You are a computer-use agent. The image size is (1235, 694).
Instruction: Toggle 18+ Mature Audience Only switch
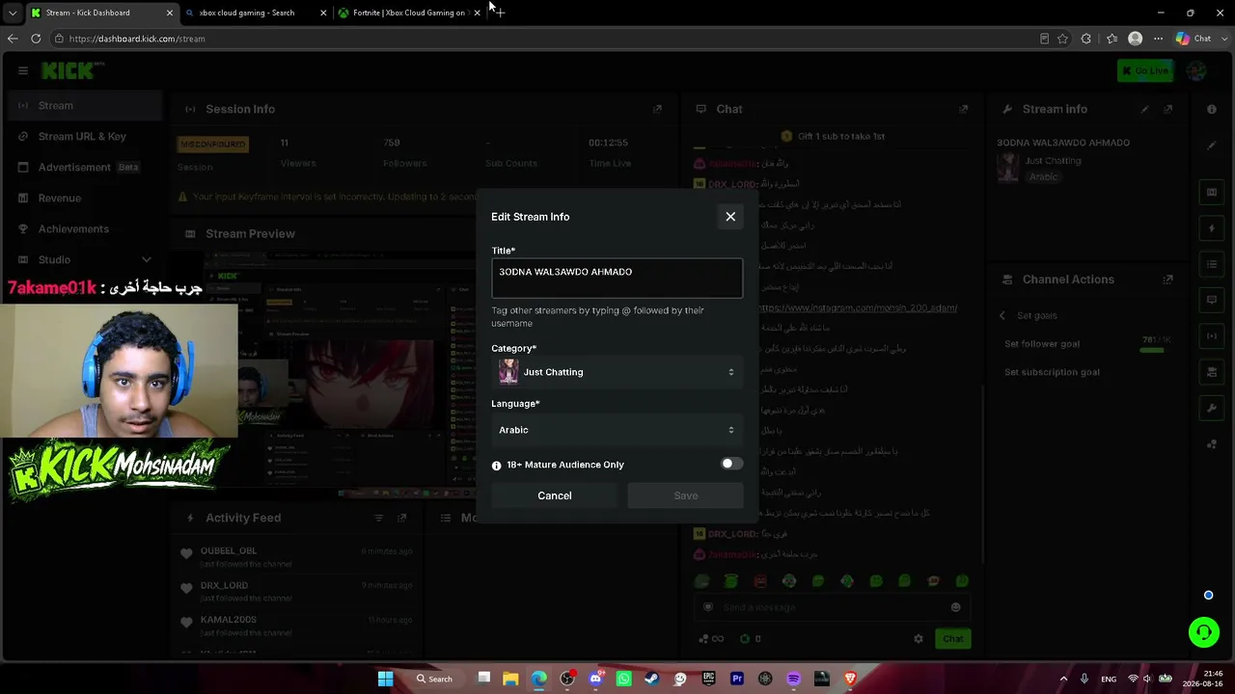click(732, 464)
